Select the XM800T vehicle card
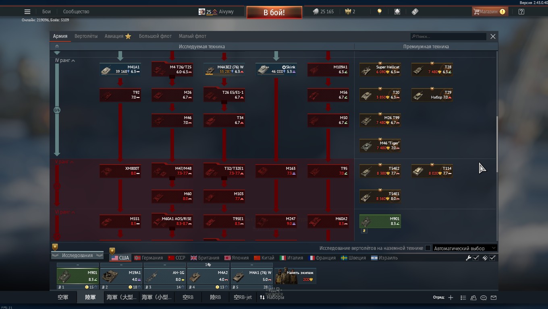The height and width of the screenshot is (309, 548). 120,171
